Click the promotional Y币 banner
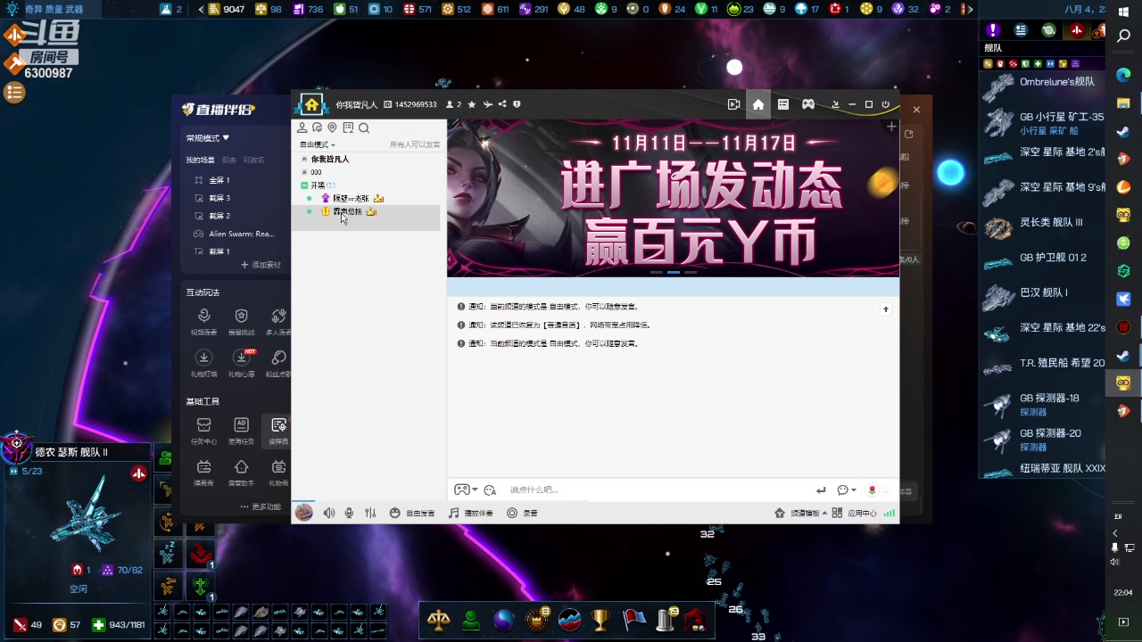 [673, 198]
